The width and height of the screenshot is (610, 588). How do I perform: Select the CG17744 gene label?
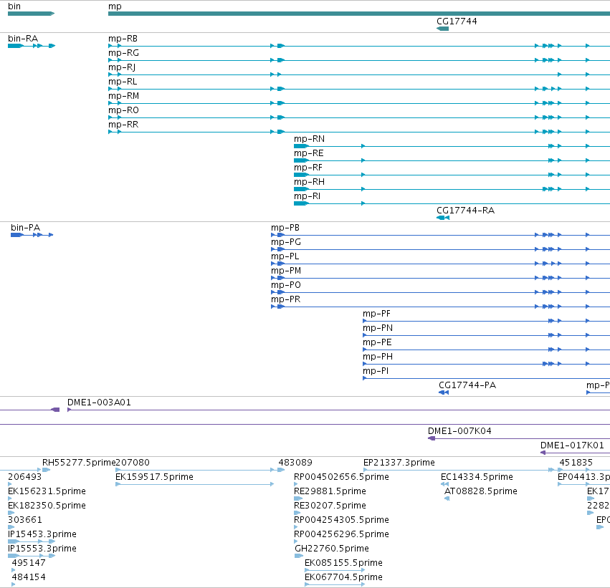pyautogui.click(x=457, y=21)
